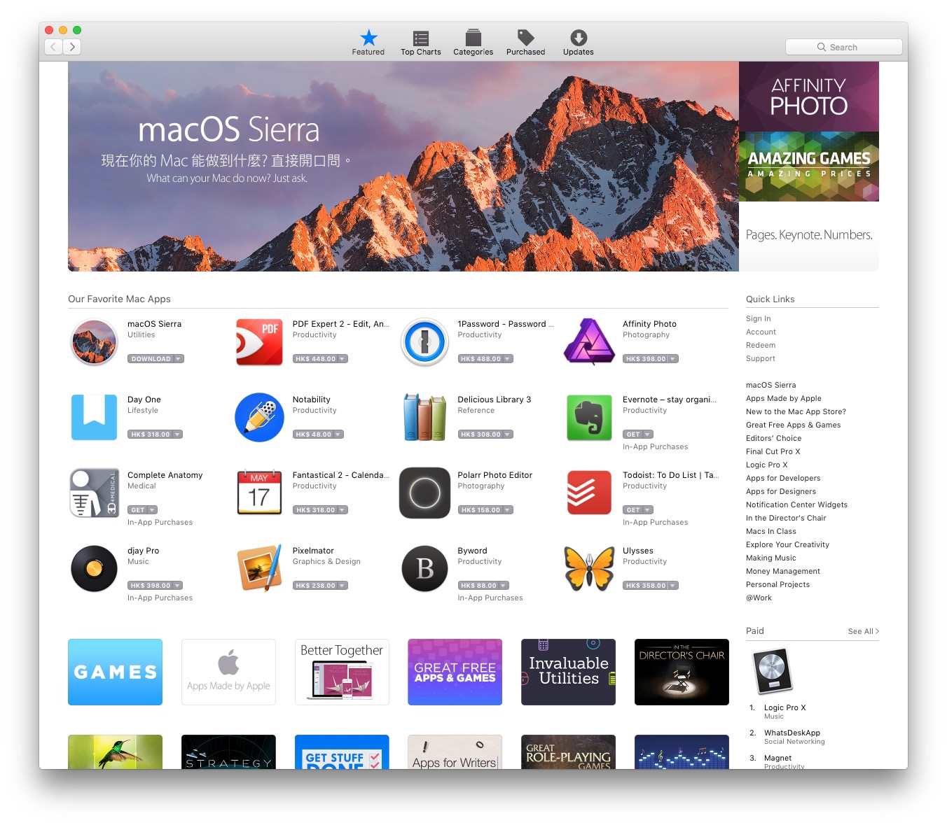Open the Affinity Photo app icon

tap(590, 342)
